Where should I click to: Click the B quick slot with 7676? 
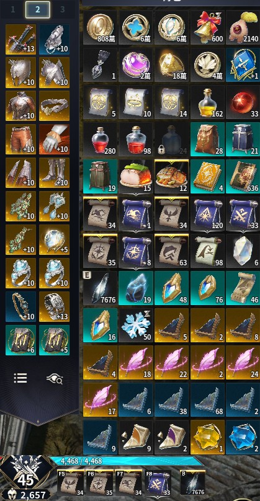[192, 482]
